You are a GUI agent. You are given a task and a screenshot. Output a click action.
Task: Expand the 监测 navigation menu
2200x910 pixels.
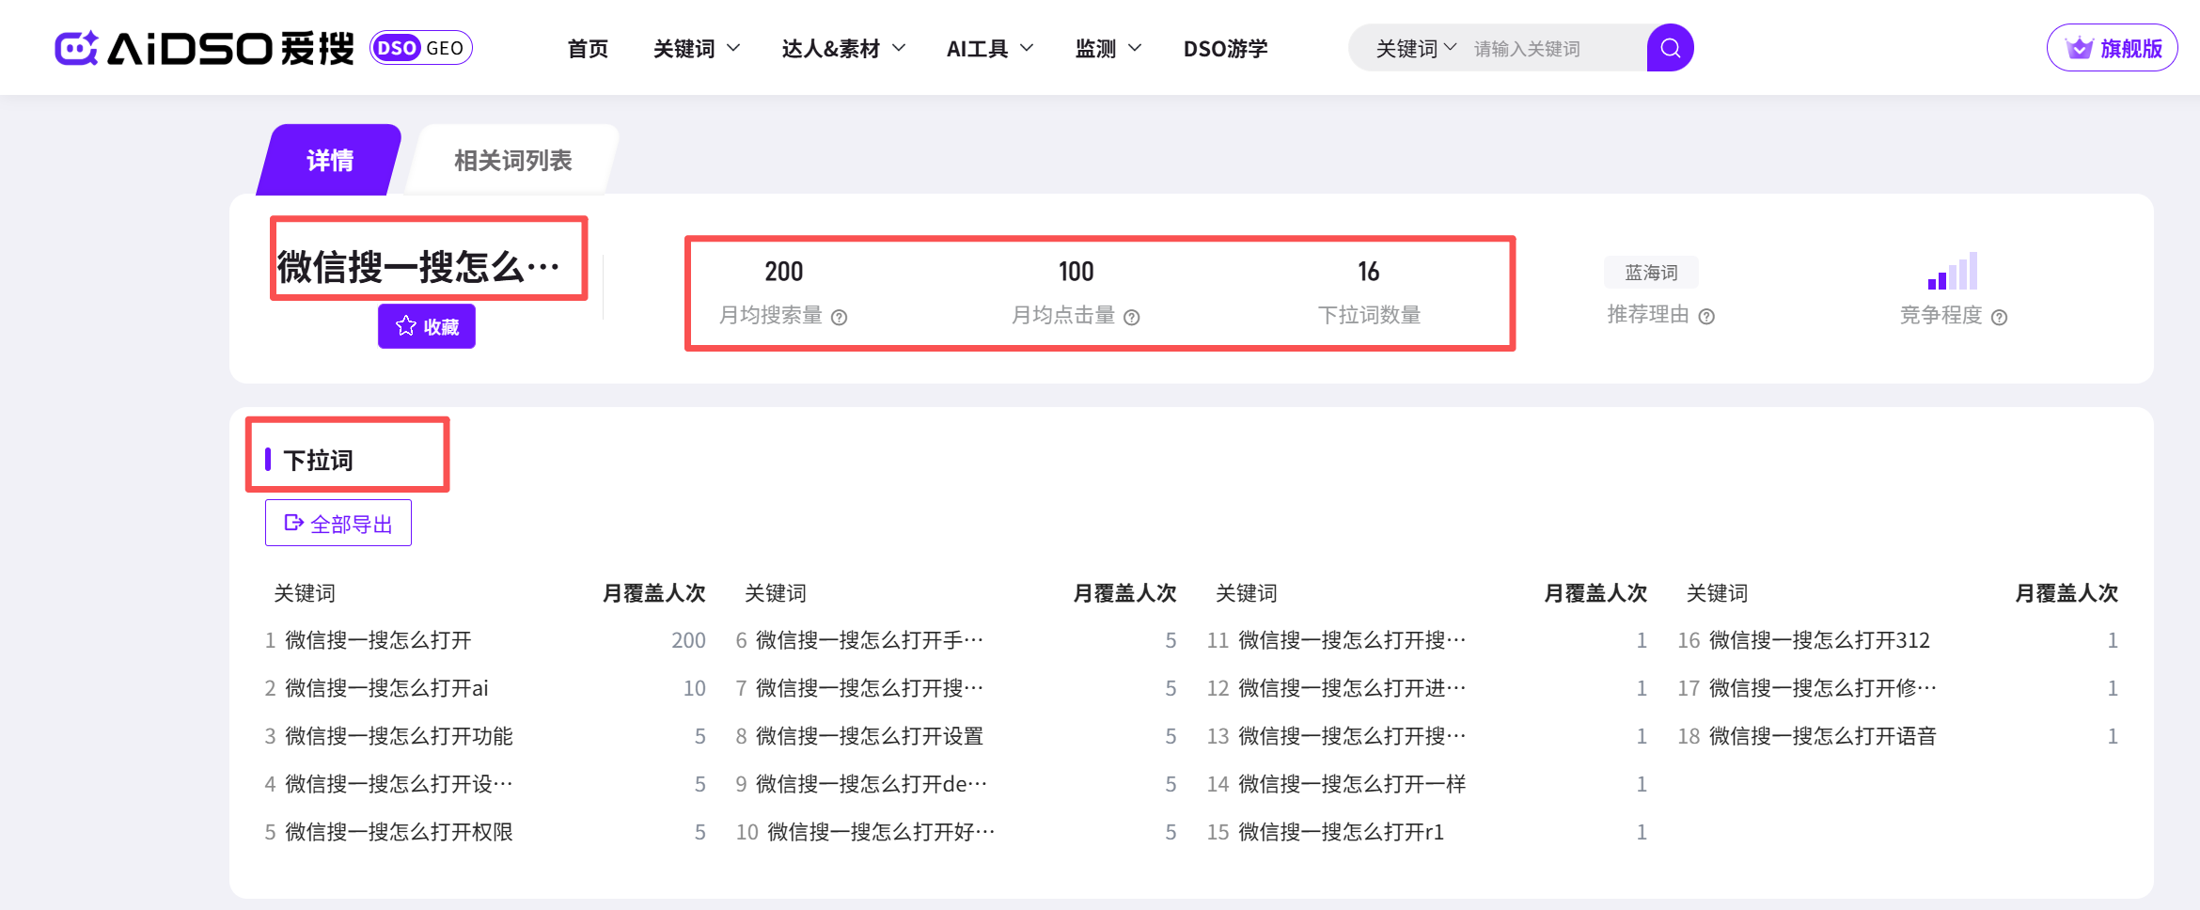pyautogui.click(x=1108, y=49)
